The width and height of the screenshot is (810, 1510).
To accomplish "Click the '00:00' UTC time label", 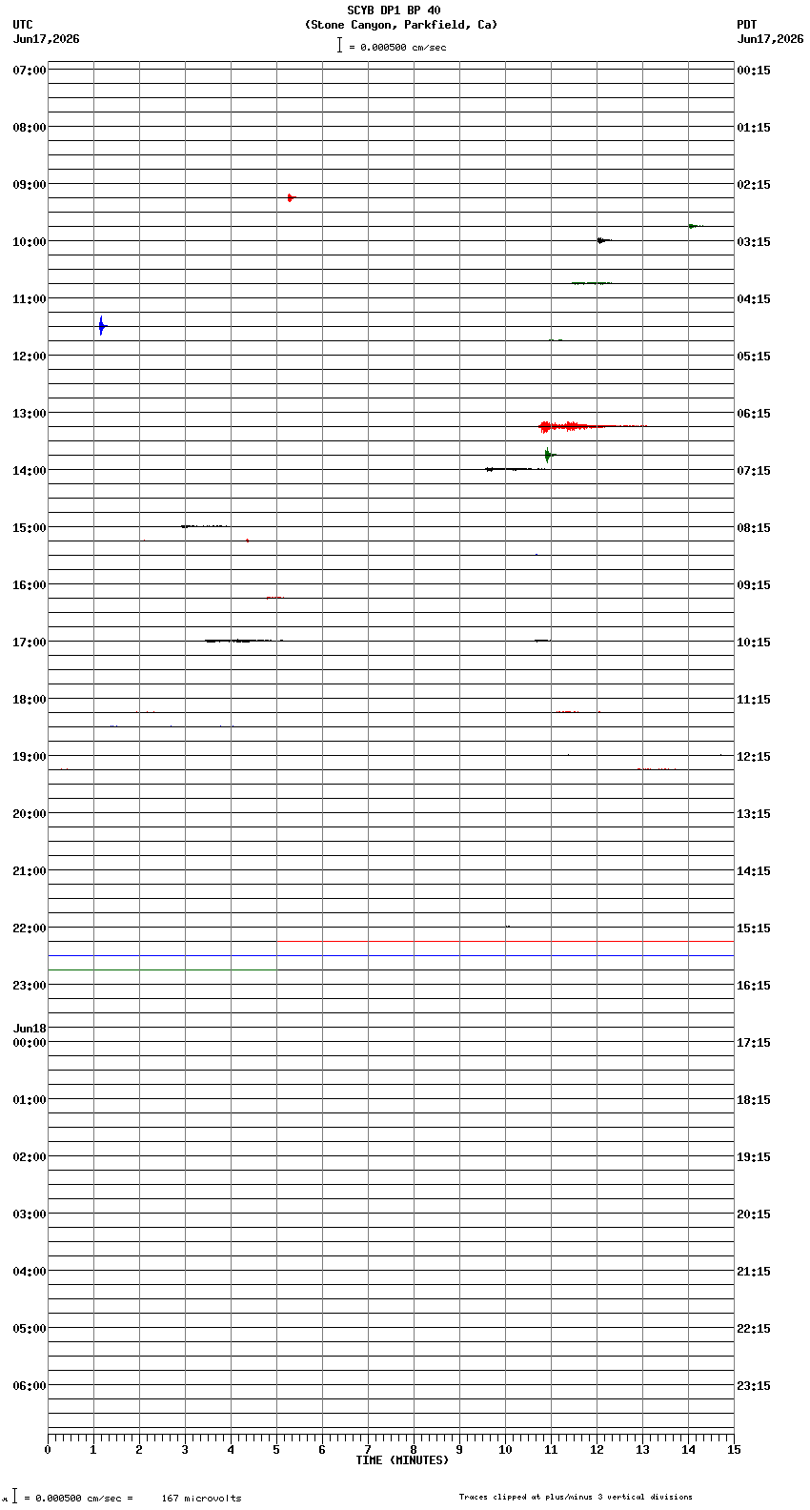I will click(x=29, y=1043).
